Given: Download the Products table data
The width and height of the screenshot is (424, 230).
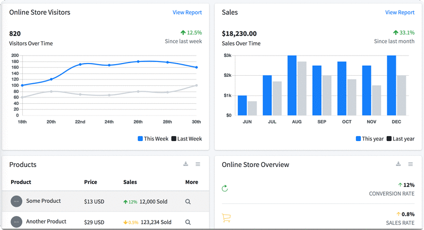Looking at the screenshot, I should point(186,164).
